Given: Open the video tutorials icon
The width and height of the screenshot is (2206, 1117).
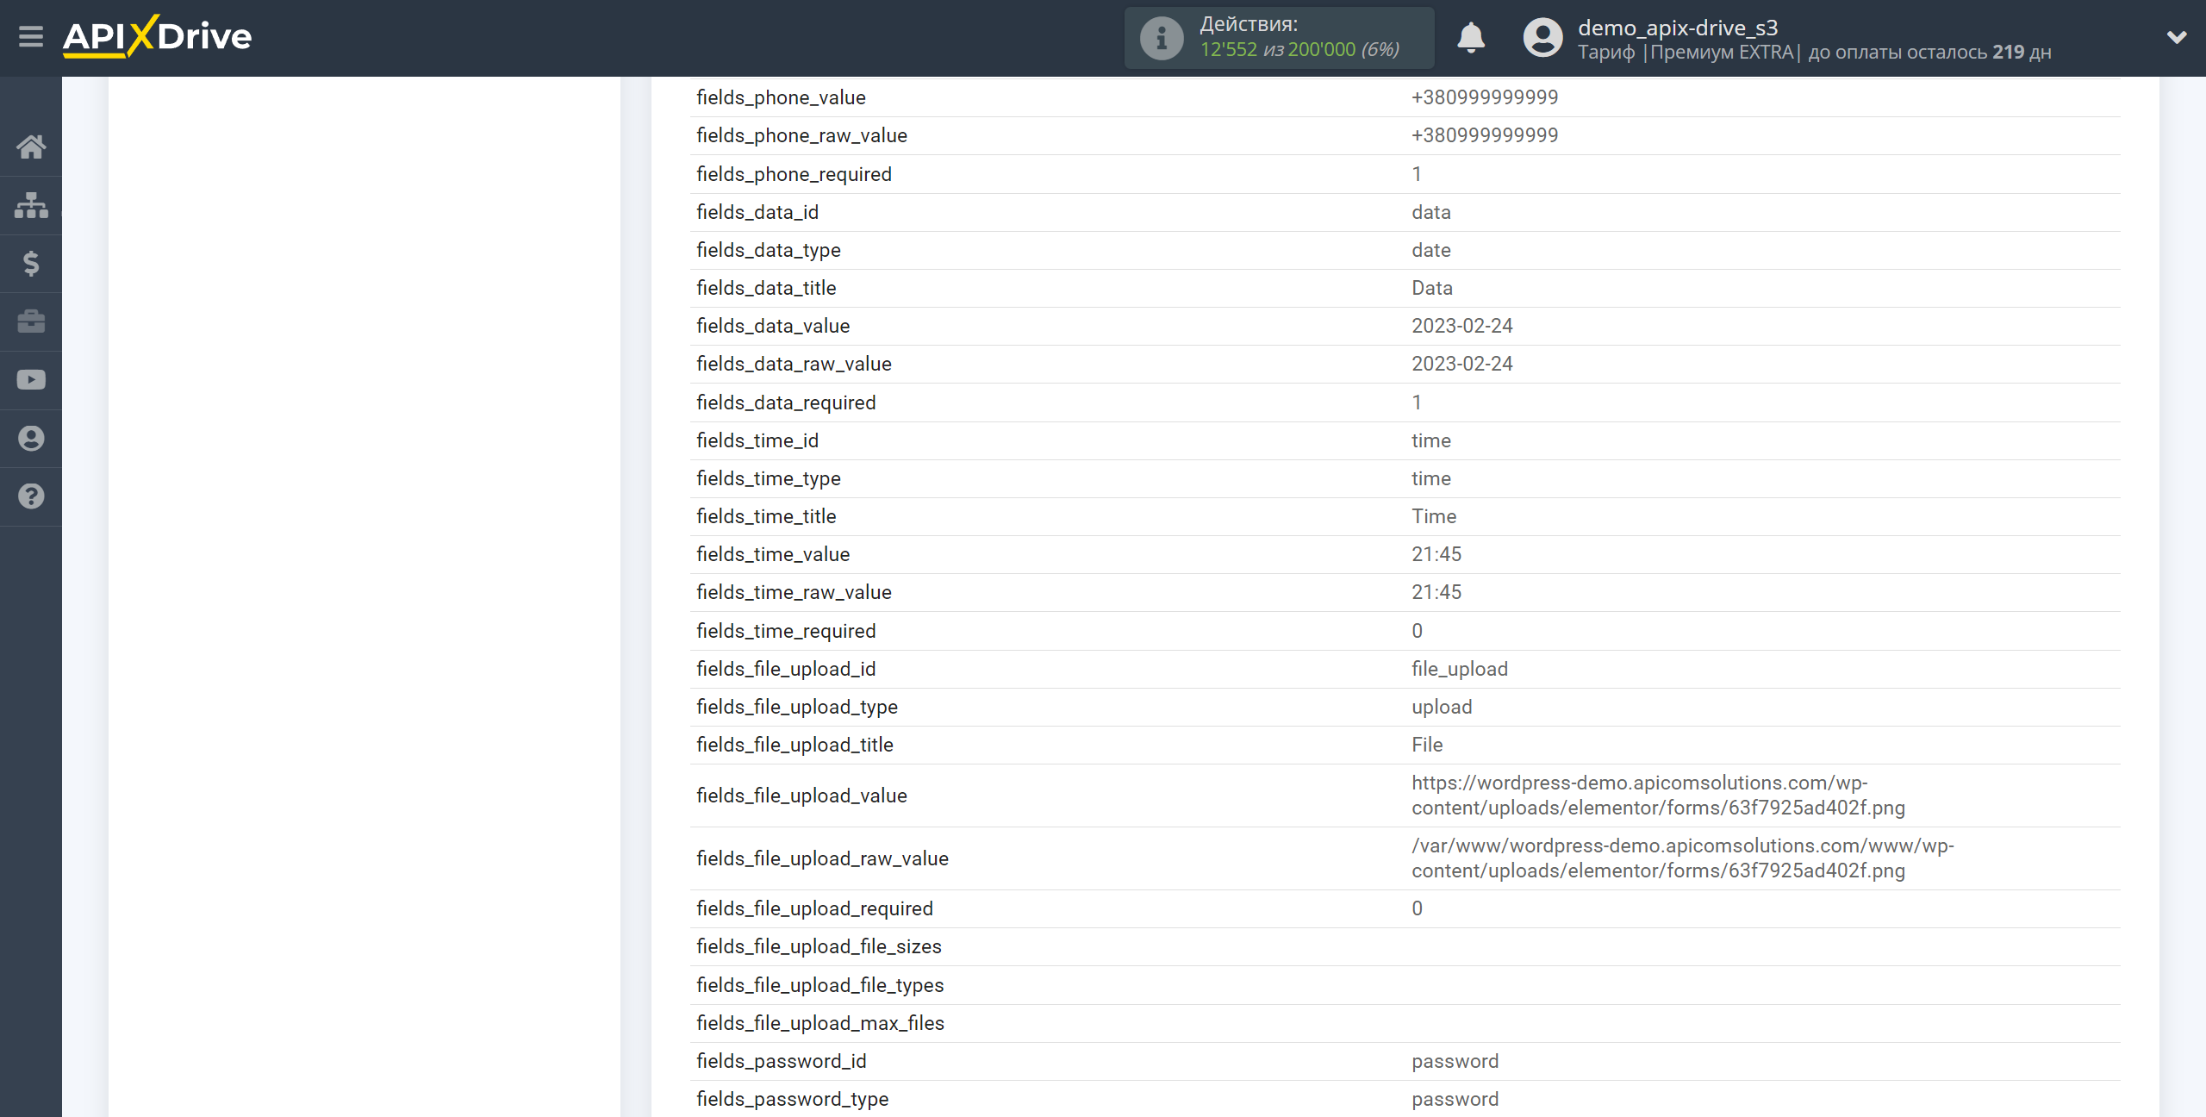Looking at the screenshot, I should pos(31,380).
